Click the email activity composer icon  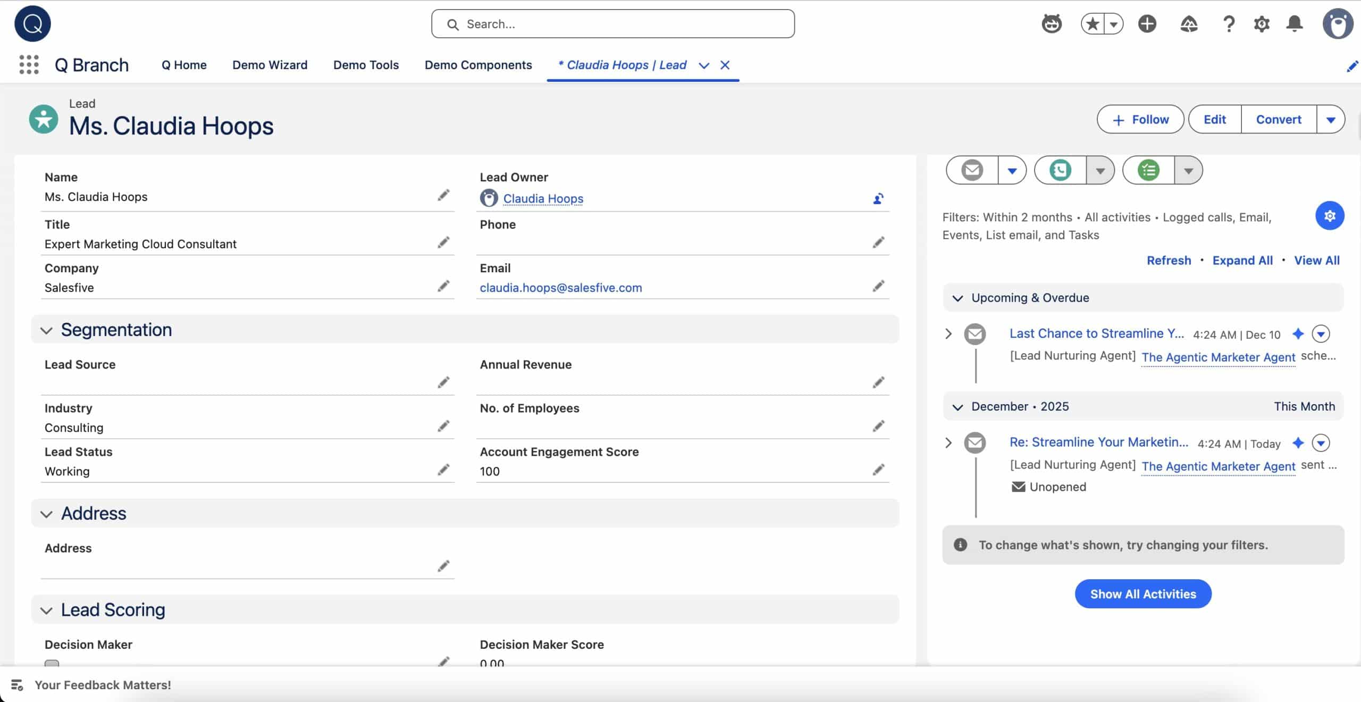click(972, 170)
